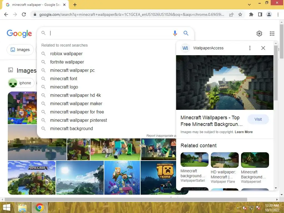Open new tab with plus button
Viewport: 284px width, 213px height.
click(x=75, y=5)
